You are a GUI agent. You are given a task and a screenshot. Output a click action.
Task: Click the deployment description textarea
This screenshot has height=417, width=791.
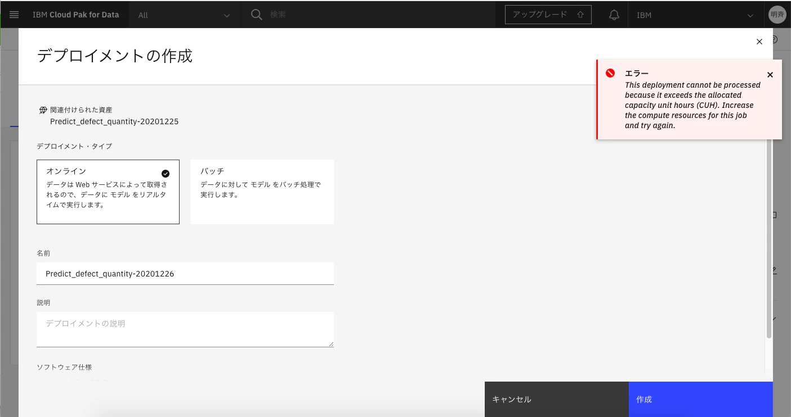click(x=185, y=329)
